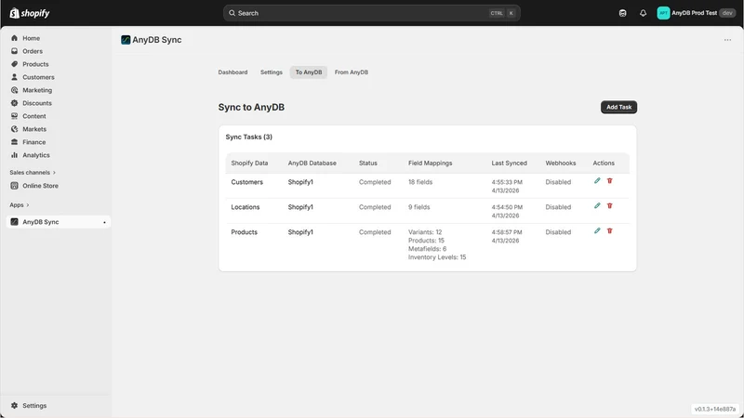Delete the Customers sync task
This screenshot has height=418, width=744.
point(610,180)
